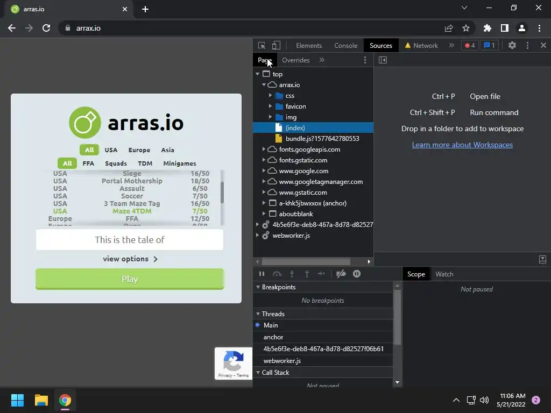Toggle deactivate breakpoints icon
The width and height of the screenshot is (551, 413).
coord(341,274)
